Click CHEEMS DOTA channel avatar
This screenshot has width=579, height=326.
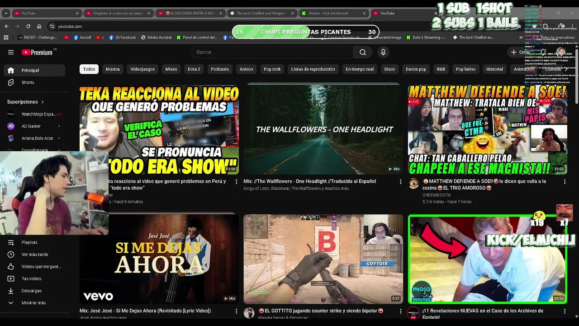[413, 183]
